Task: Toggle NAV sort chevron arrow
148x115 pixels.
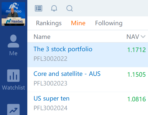Action: pyautogui.click(x=143, y=37)
